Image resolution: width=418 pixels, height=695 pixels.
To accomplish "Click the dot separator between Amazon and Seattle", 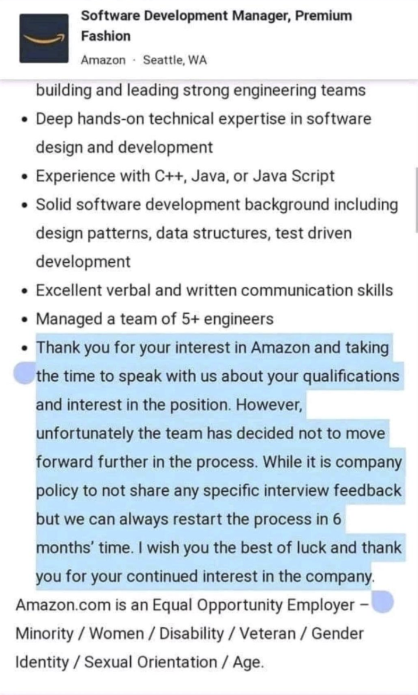I will pyautogui.click(x=133, y=59).
